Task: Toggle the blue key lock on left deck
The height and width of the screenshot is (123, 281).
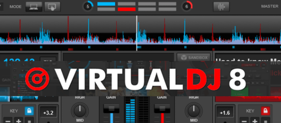Action: coord(29,111)
